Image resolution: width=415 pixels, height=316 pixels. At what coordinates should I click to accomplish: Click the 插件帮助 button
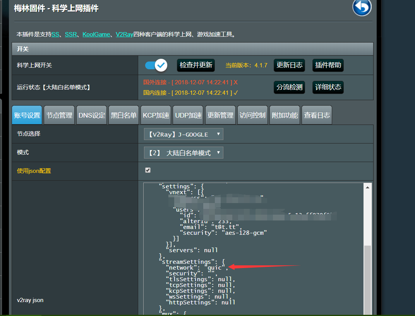coord(328,65)
